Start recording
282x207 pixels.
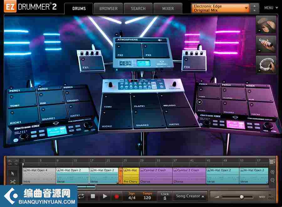[x=117, y=196]
